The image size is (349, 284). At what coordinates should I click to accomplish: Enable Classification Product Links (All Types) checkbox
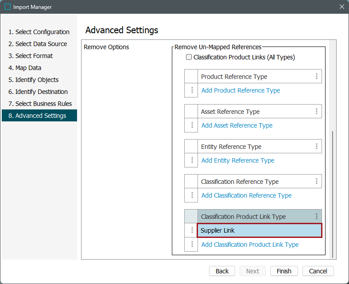click(x=189, y=57)
